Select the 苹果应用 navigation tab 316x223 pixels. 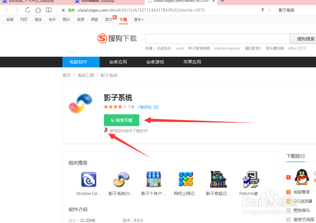[192, 62]
